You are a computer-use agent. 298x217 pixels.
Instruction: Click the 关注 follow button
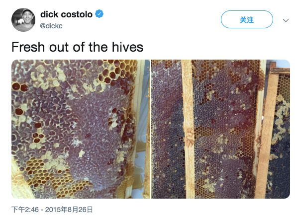click(x=247, y=19)
